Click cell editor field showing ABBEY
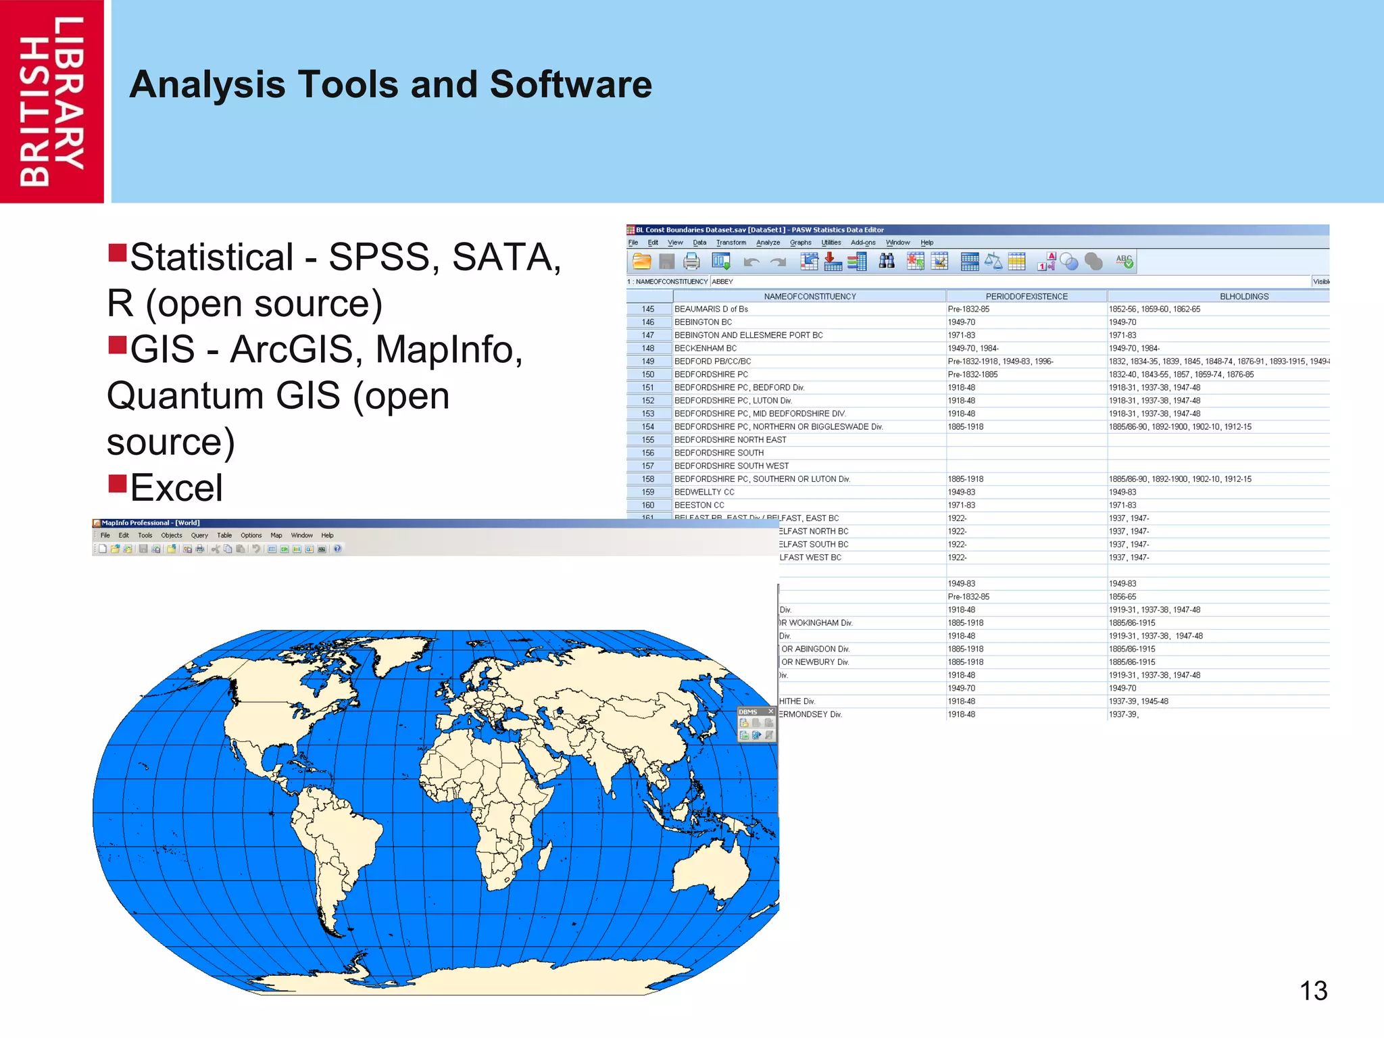1384x1038 pixels. coord(1010,281)
